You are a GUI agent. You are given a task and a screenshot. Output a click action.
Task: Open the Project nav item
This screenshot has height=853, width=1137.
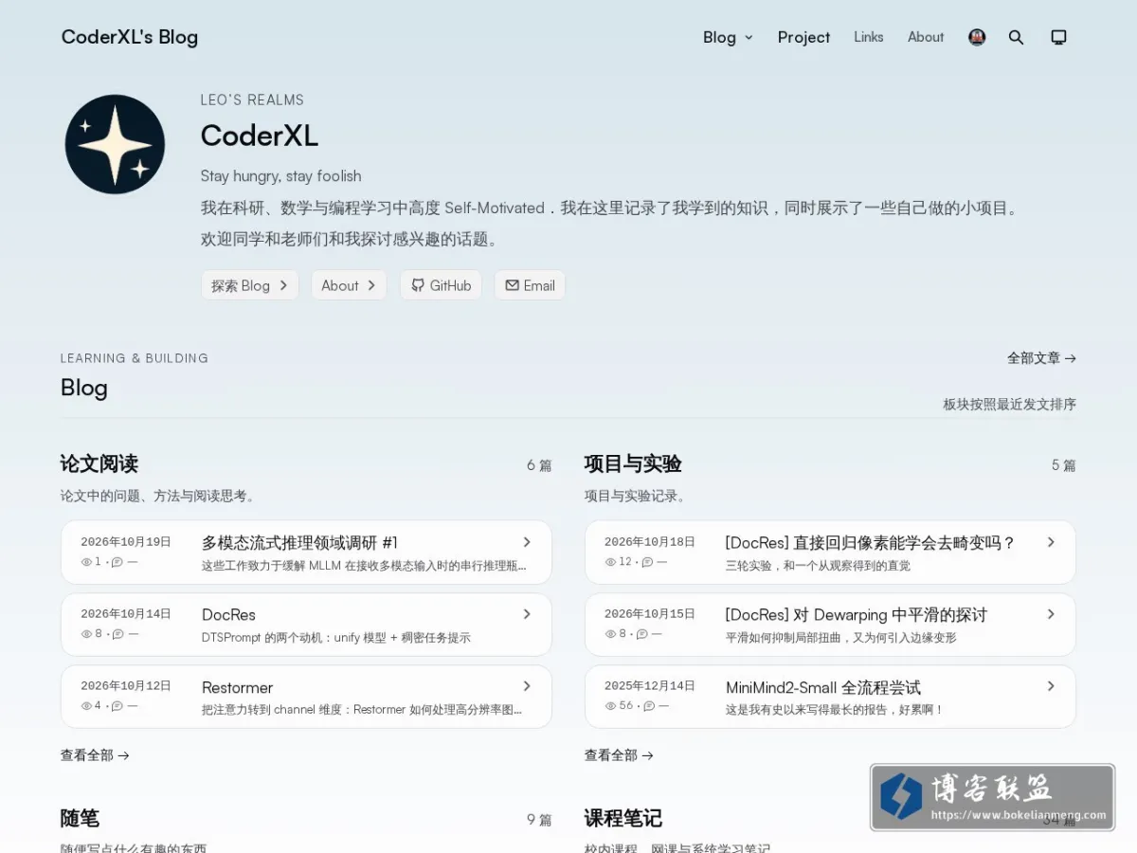(x=803, y=37)
